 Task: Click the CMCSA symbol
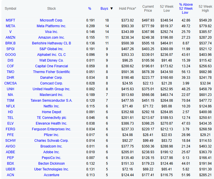coord(10,83)
